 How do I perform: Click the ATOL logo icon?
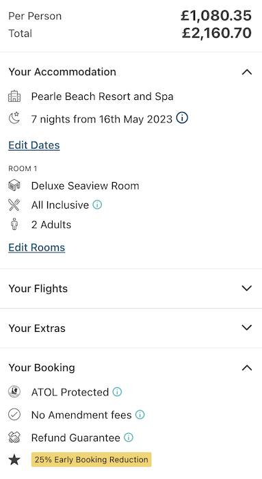[14, 391]
